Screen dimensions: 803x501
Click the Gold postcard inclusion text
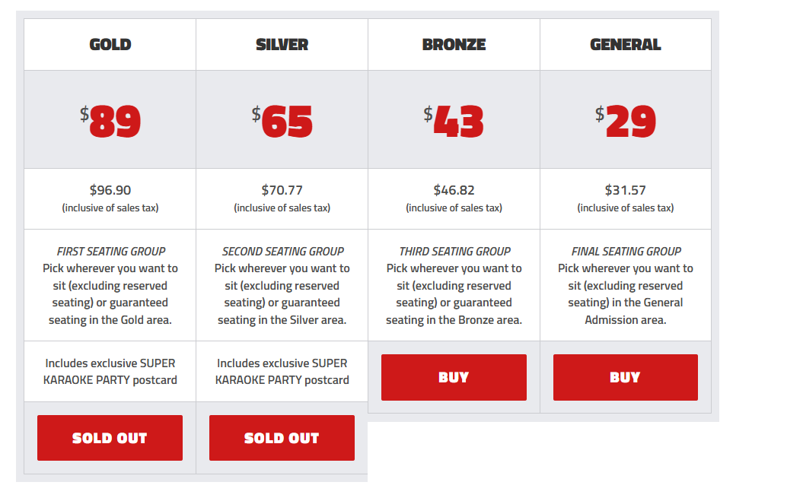[x=110, y=372]
